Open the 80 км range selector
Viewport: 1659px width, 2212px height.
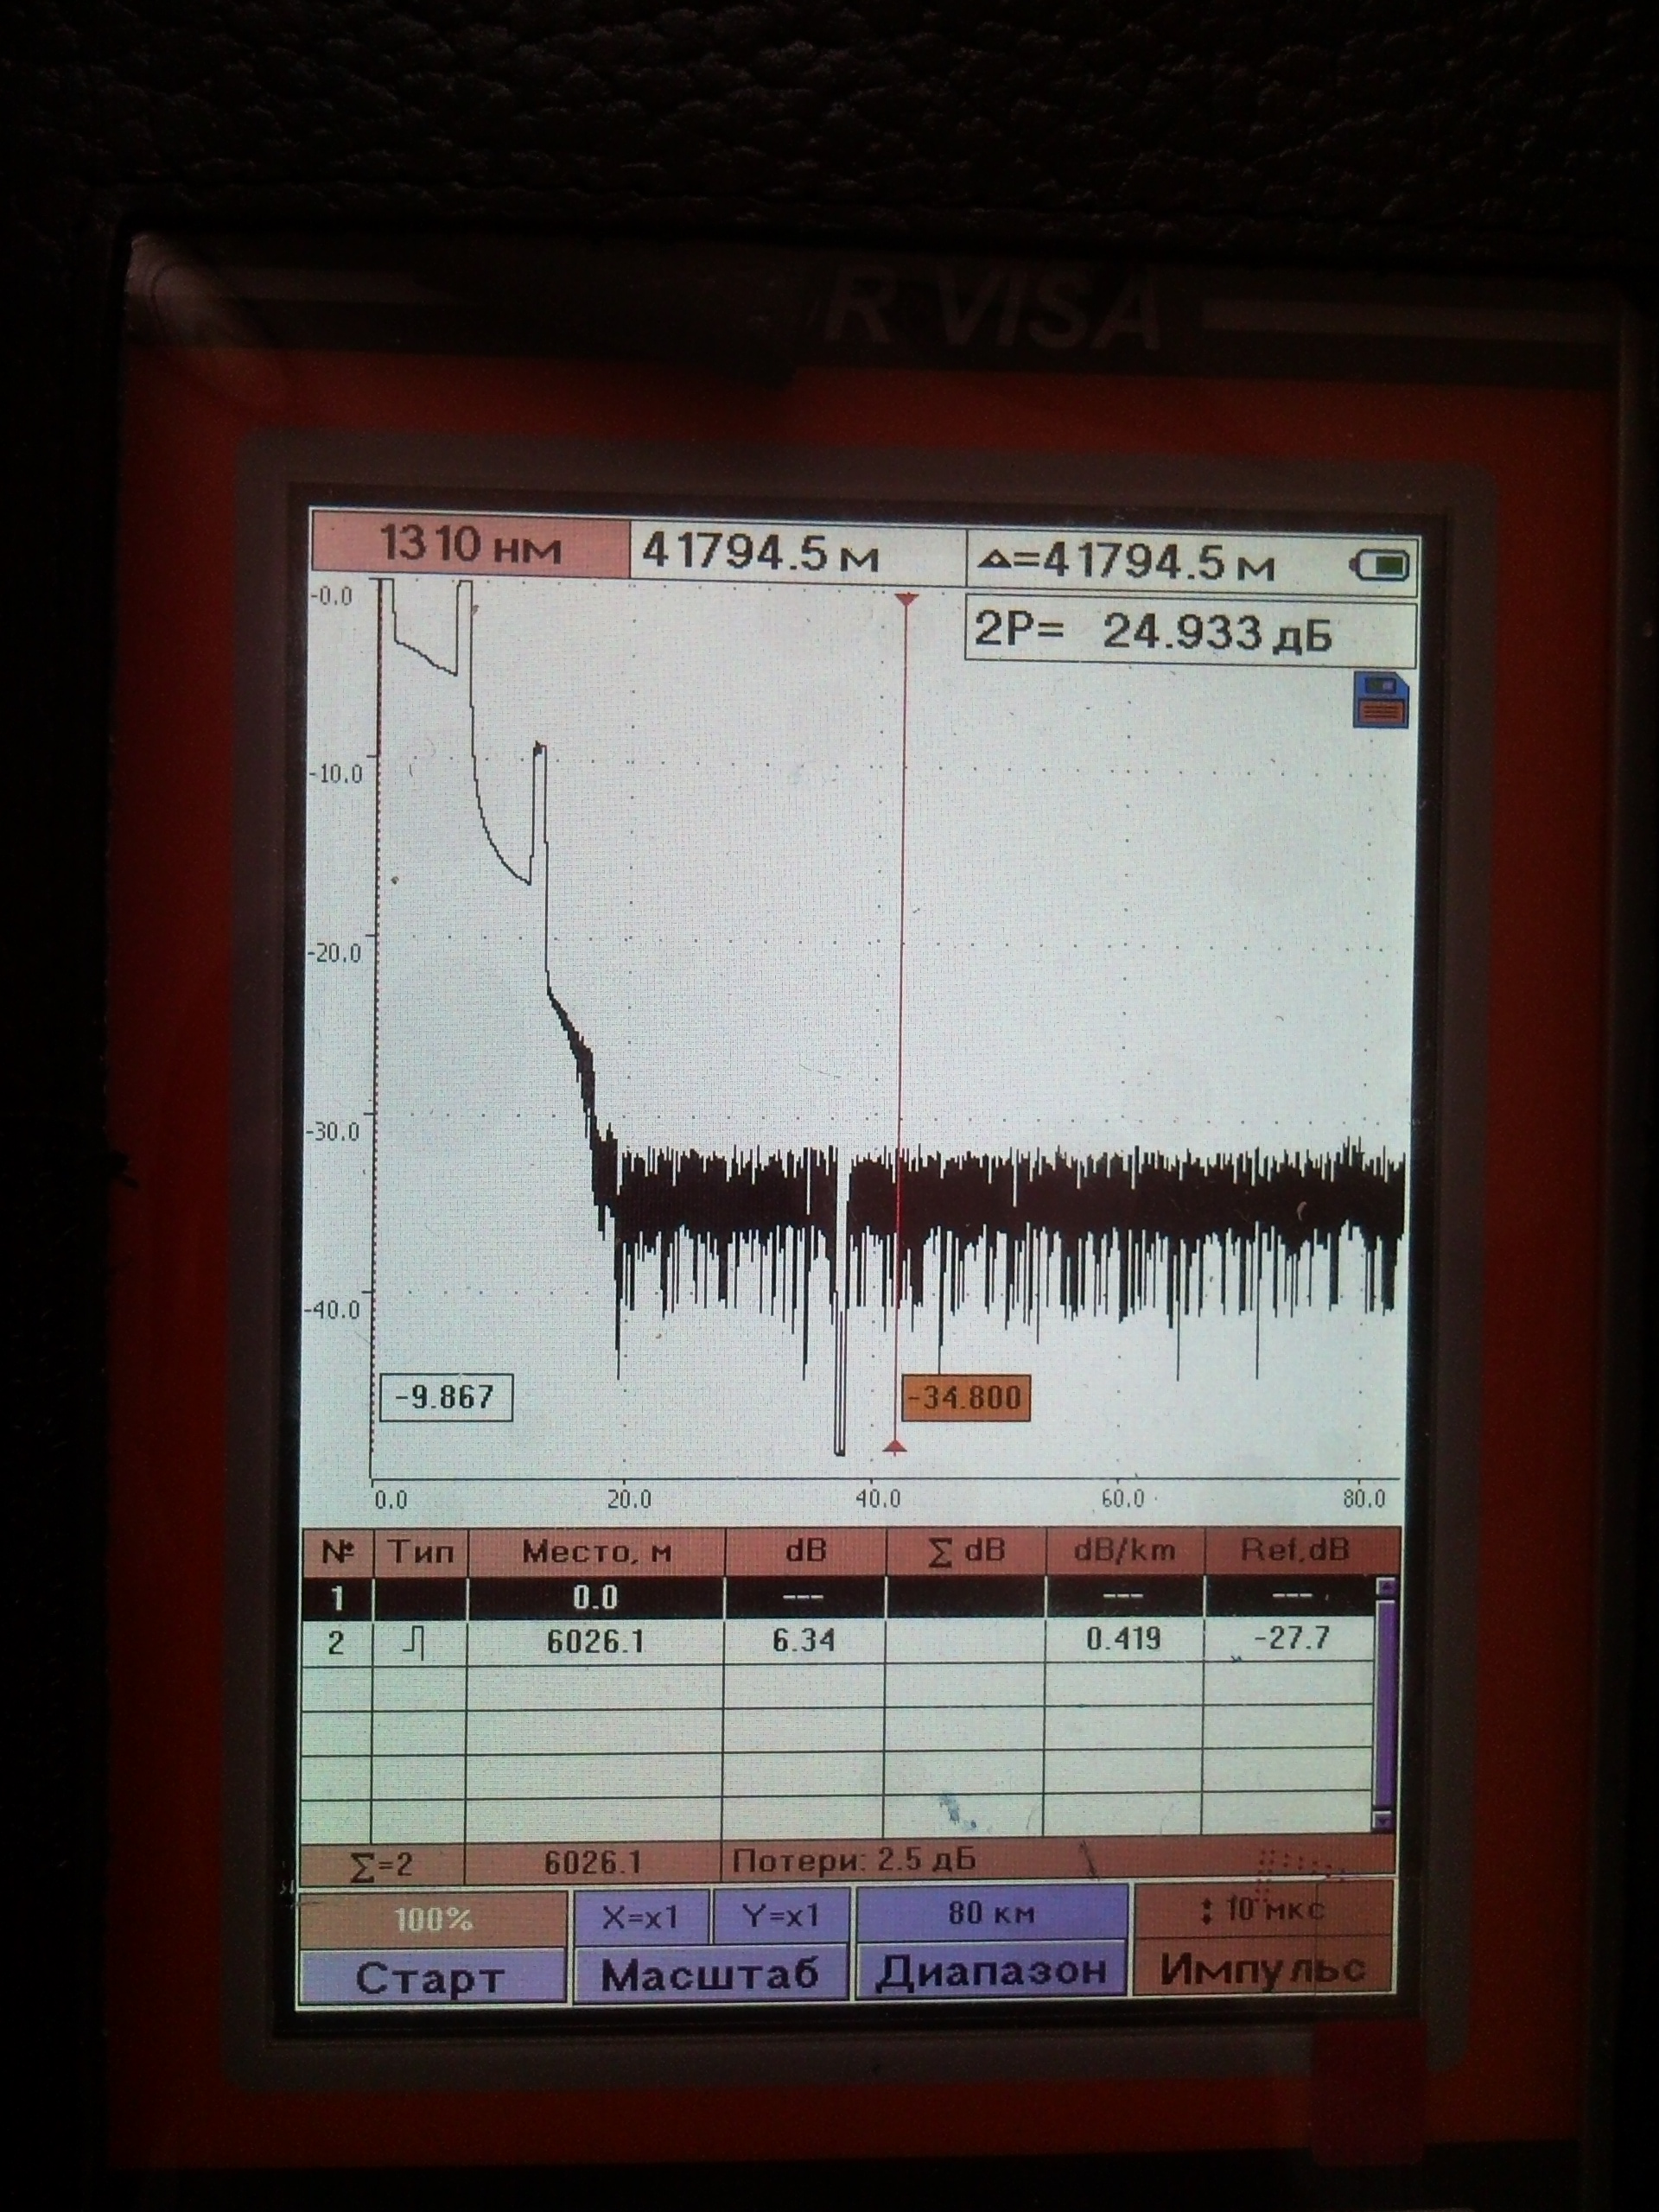coord(991,1913)
